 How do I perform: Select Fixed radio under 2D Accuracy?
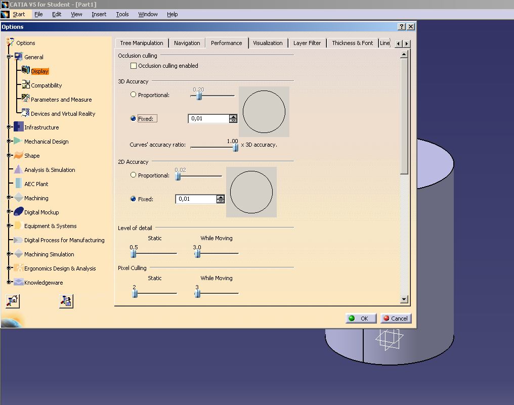[133, 199]
